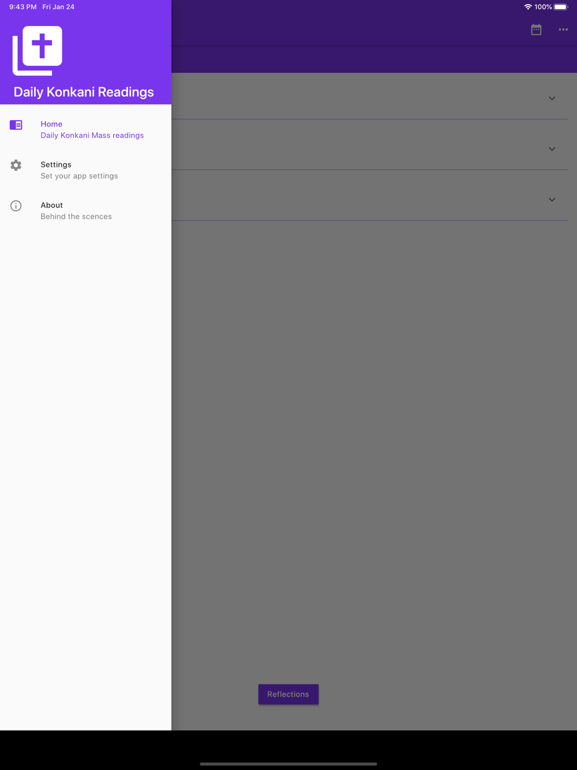Image resolution: width=577 pixels, height=770 pixels.
Task: Click the Reflections button
Action: click(x=288, y=694)
